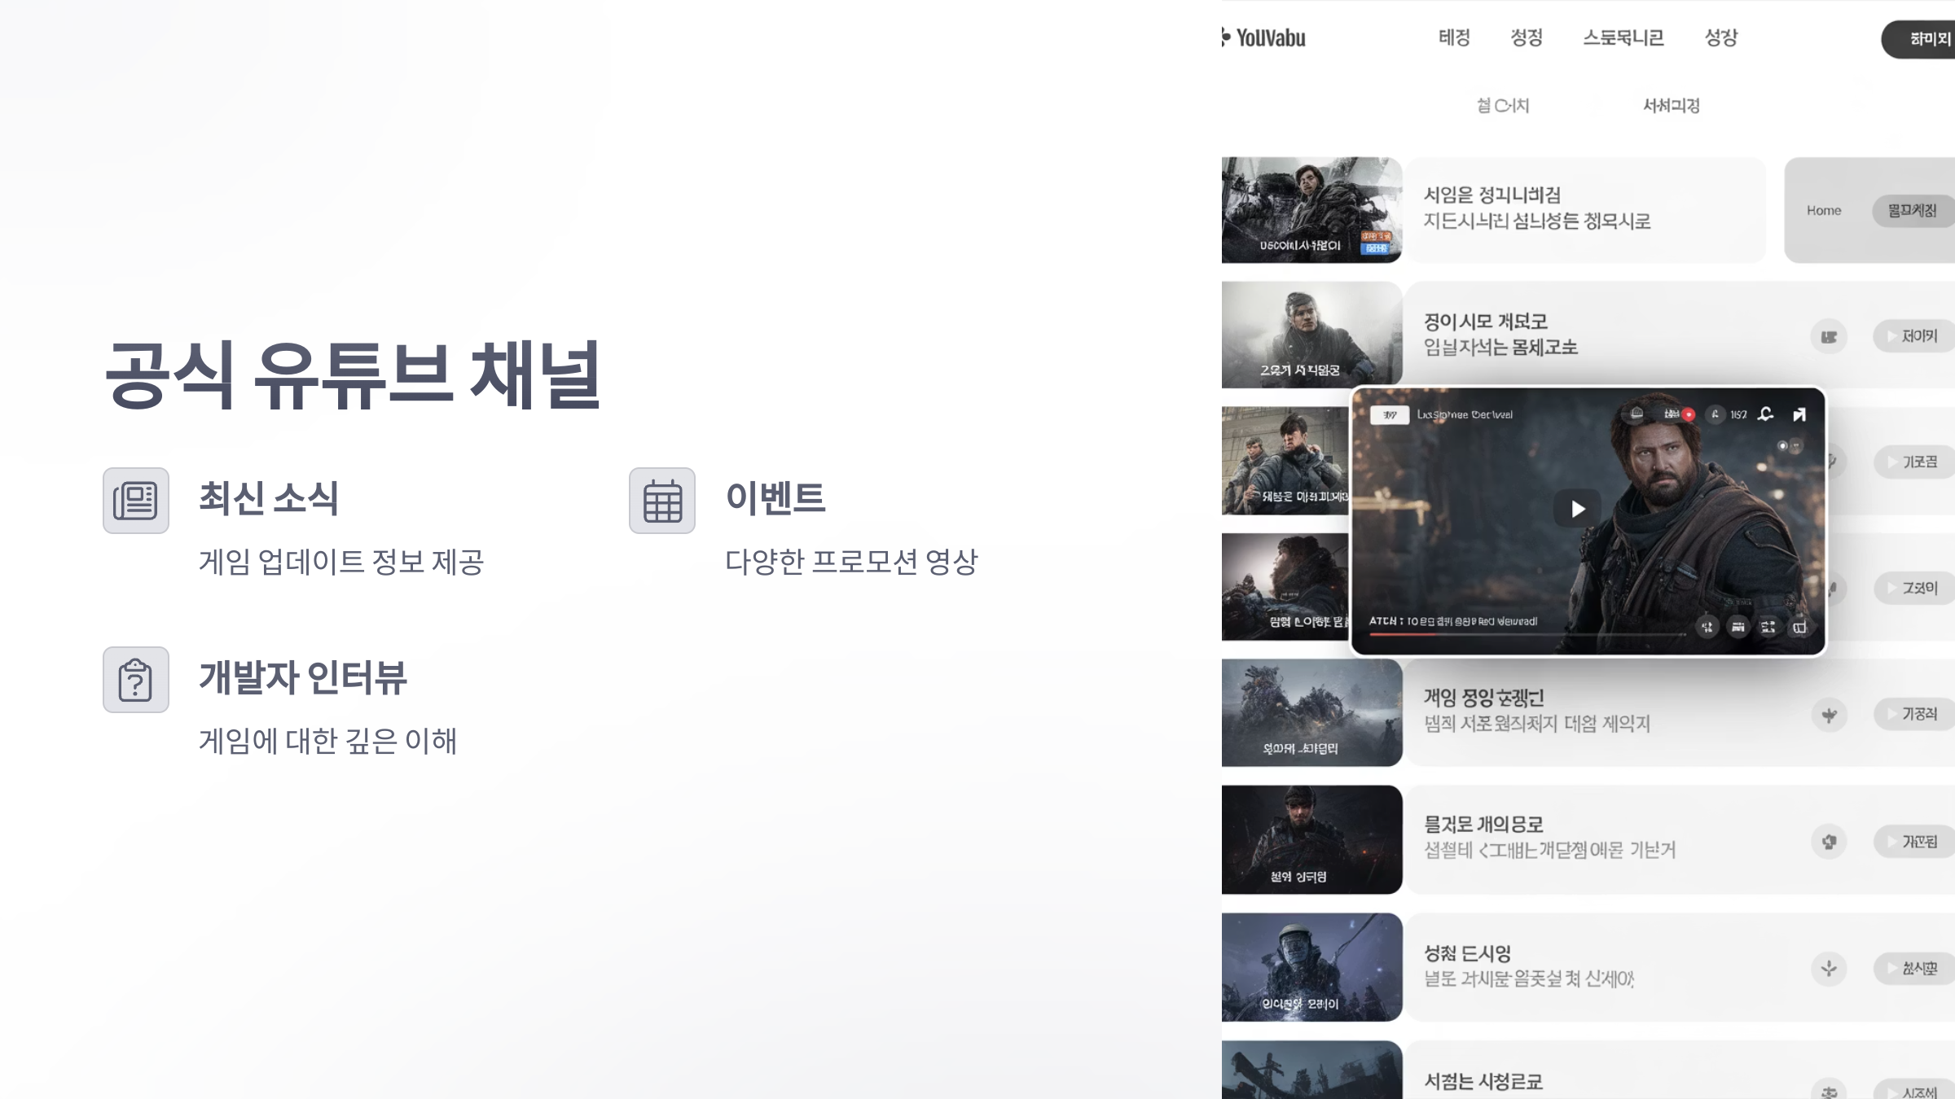
Task: Select the clipboard icon next to 개발자 인터뷰
Action: tap(135, 682)
